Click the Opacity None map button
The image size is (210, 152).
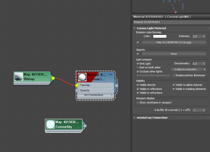(174, 54)
